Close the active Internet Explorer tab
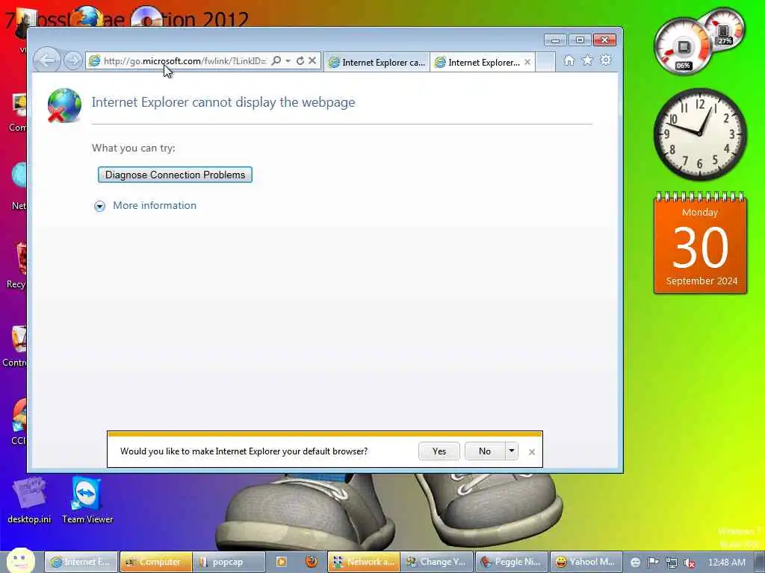Viewport: 765px width, 573px height. 527,62
